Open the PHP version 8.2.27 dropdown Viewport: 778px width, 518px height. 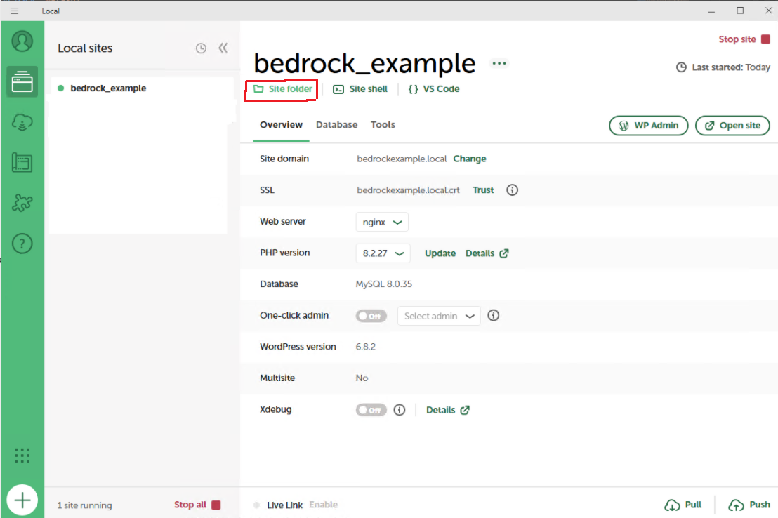(x=383, y=253)
